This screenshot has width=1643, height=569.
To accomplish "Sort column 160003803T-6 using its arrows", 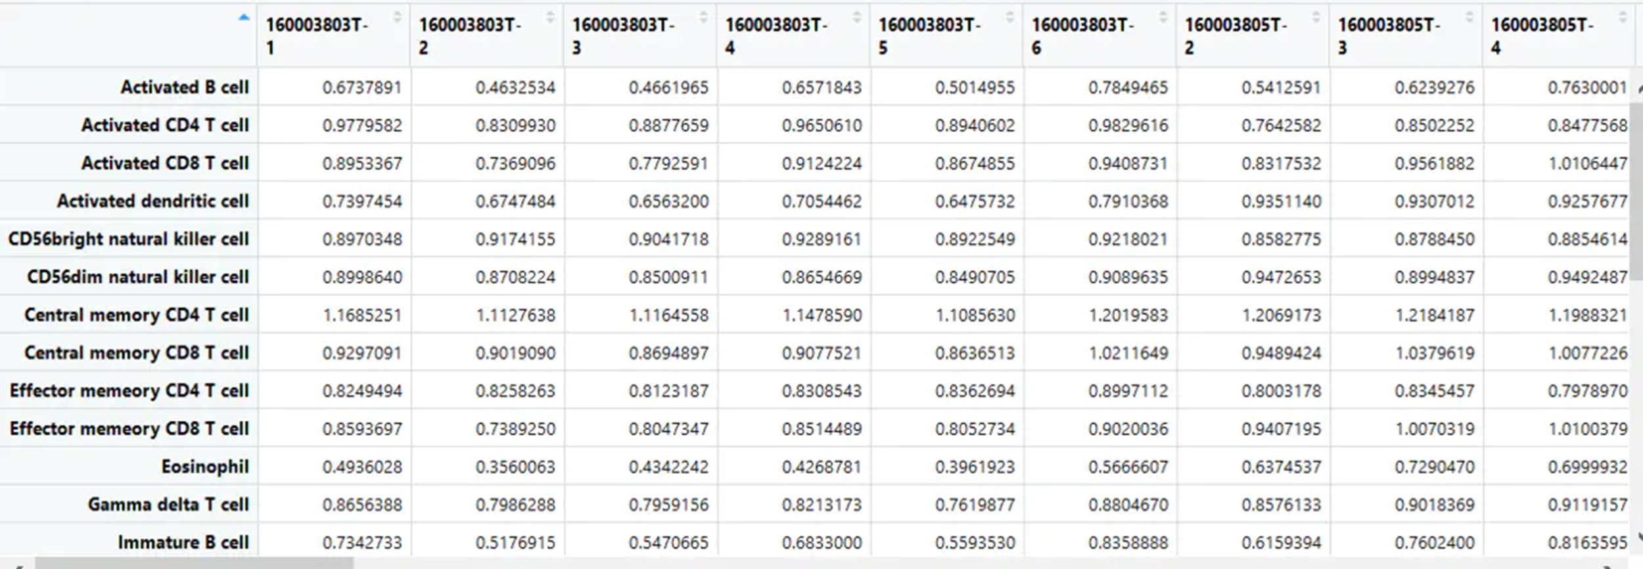I will (1163, 18).
